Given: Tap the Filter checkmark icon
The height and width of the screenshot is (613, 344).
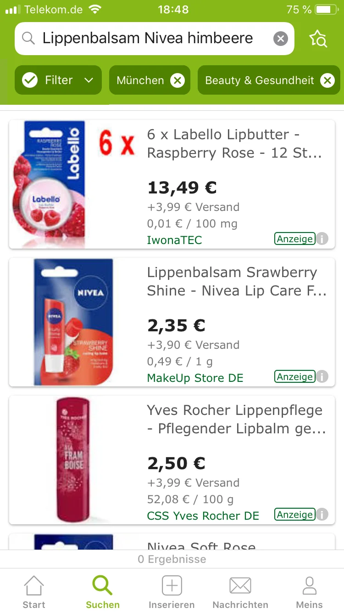Looking at the screenshot, I should [30, 80].
